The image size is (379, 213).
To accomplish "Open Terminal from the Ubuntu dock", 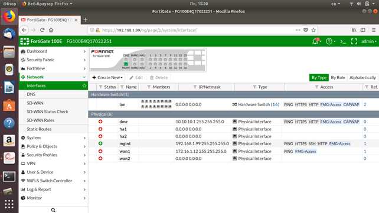I will point(9,176).
